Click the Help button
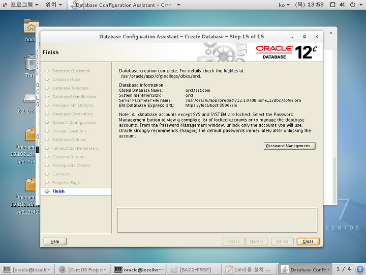366x275 pixels. 55,241
